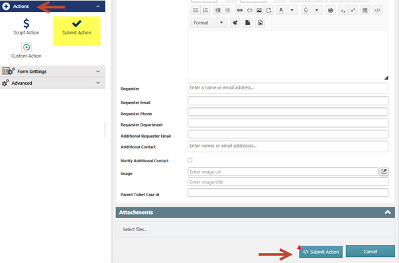Click into Requester Email field

[288, 101]
